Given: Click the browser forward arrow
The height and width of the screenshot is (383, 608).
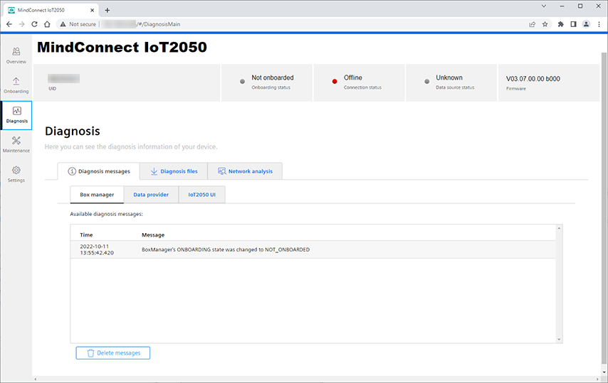Looking at the screenshot, I should (21, 24).
